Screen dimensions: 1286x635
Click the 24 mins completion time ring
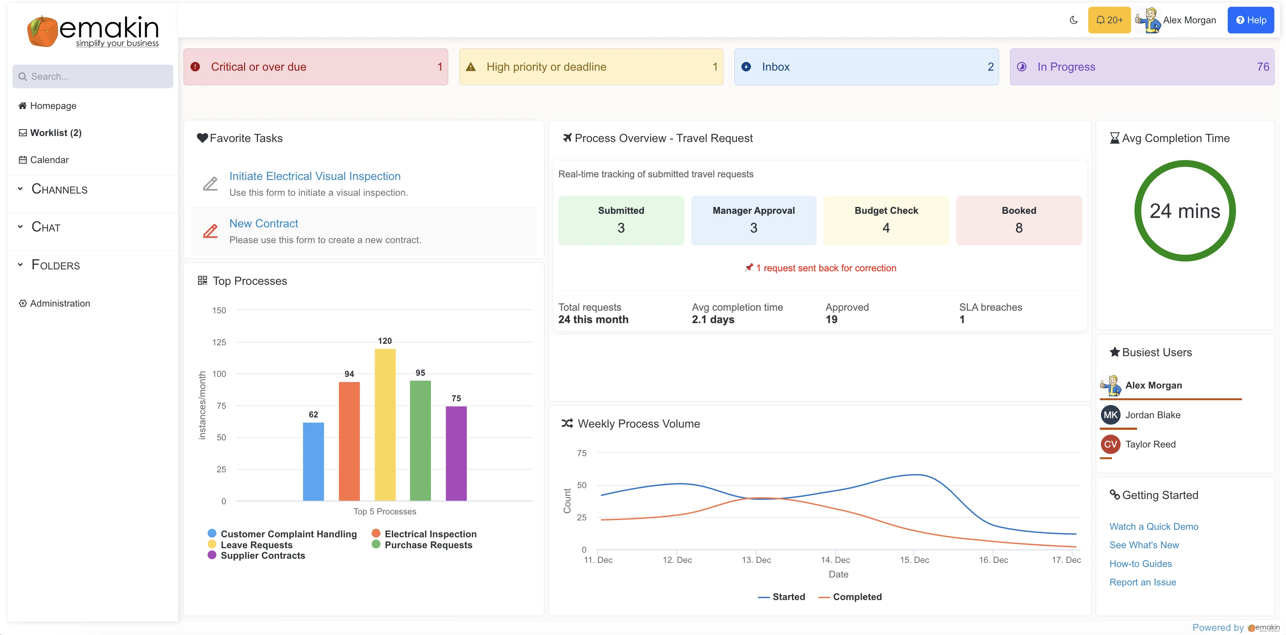1185,211
